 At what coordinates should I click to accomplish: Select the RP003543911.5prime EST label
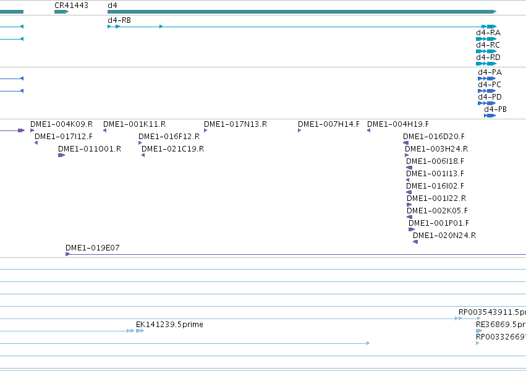pyautogui.click(x=492, y=312)
